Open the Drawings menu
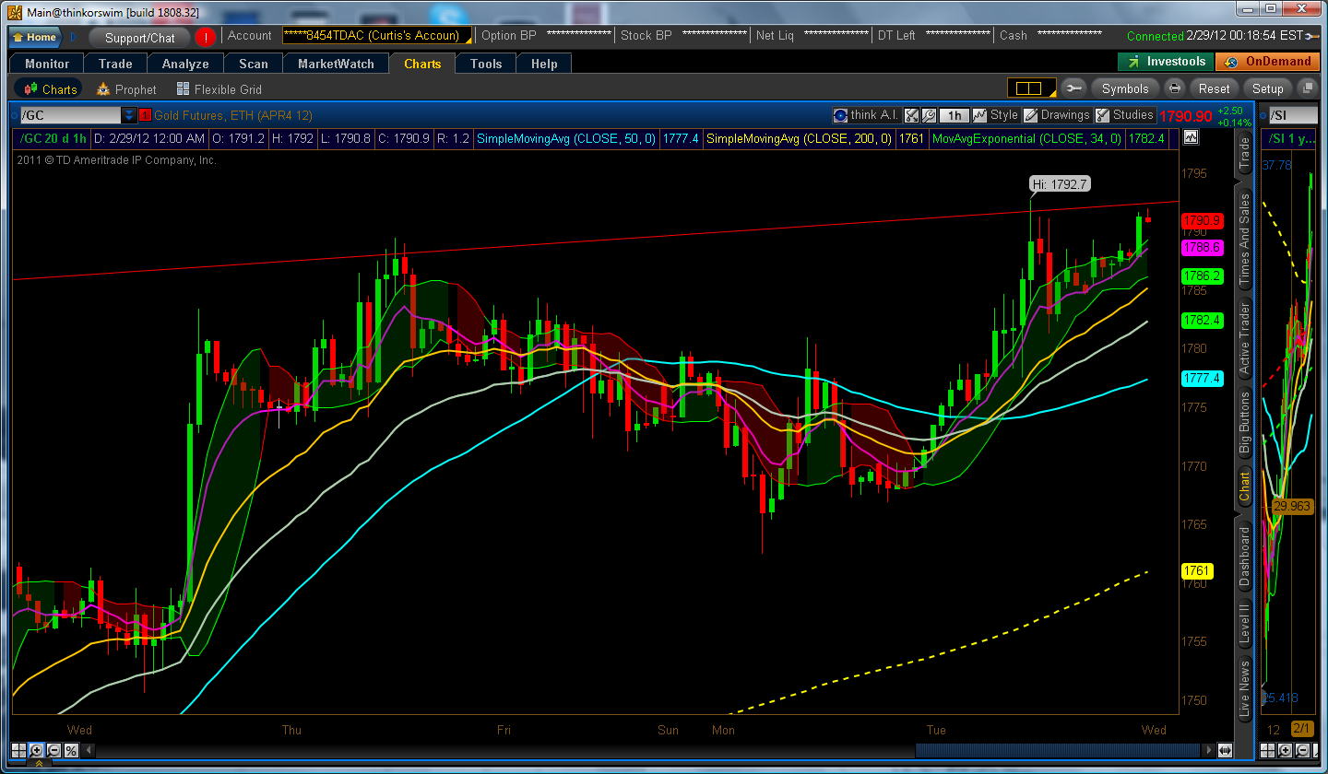Viewport: 1328px width, 774px height. [1057, 115]
